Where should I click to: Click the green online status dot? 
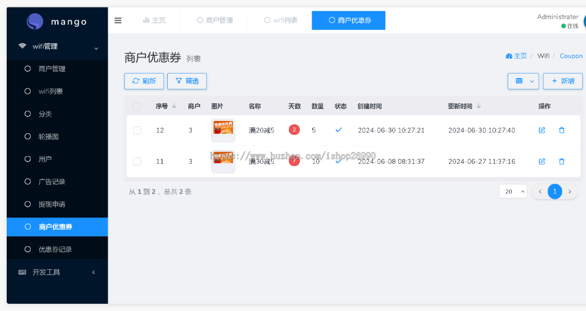(563, 26)
